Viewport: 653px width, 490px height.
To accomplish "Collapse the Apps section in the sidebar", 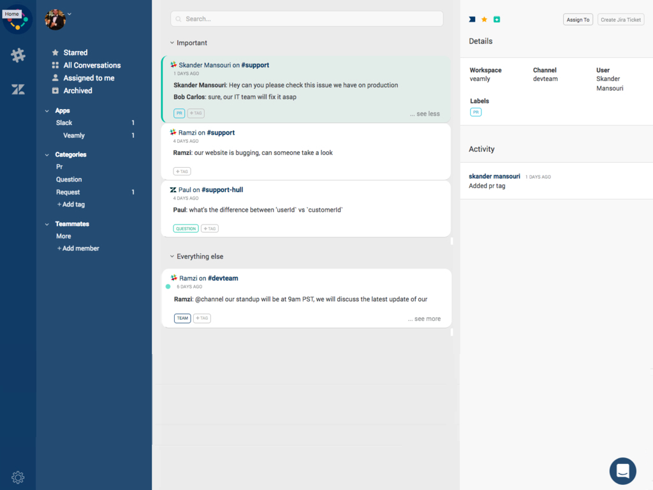I will [x=47, y=111].
